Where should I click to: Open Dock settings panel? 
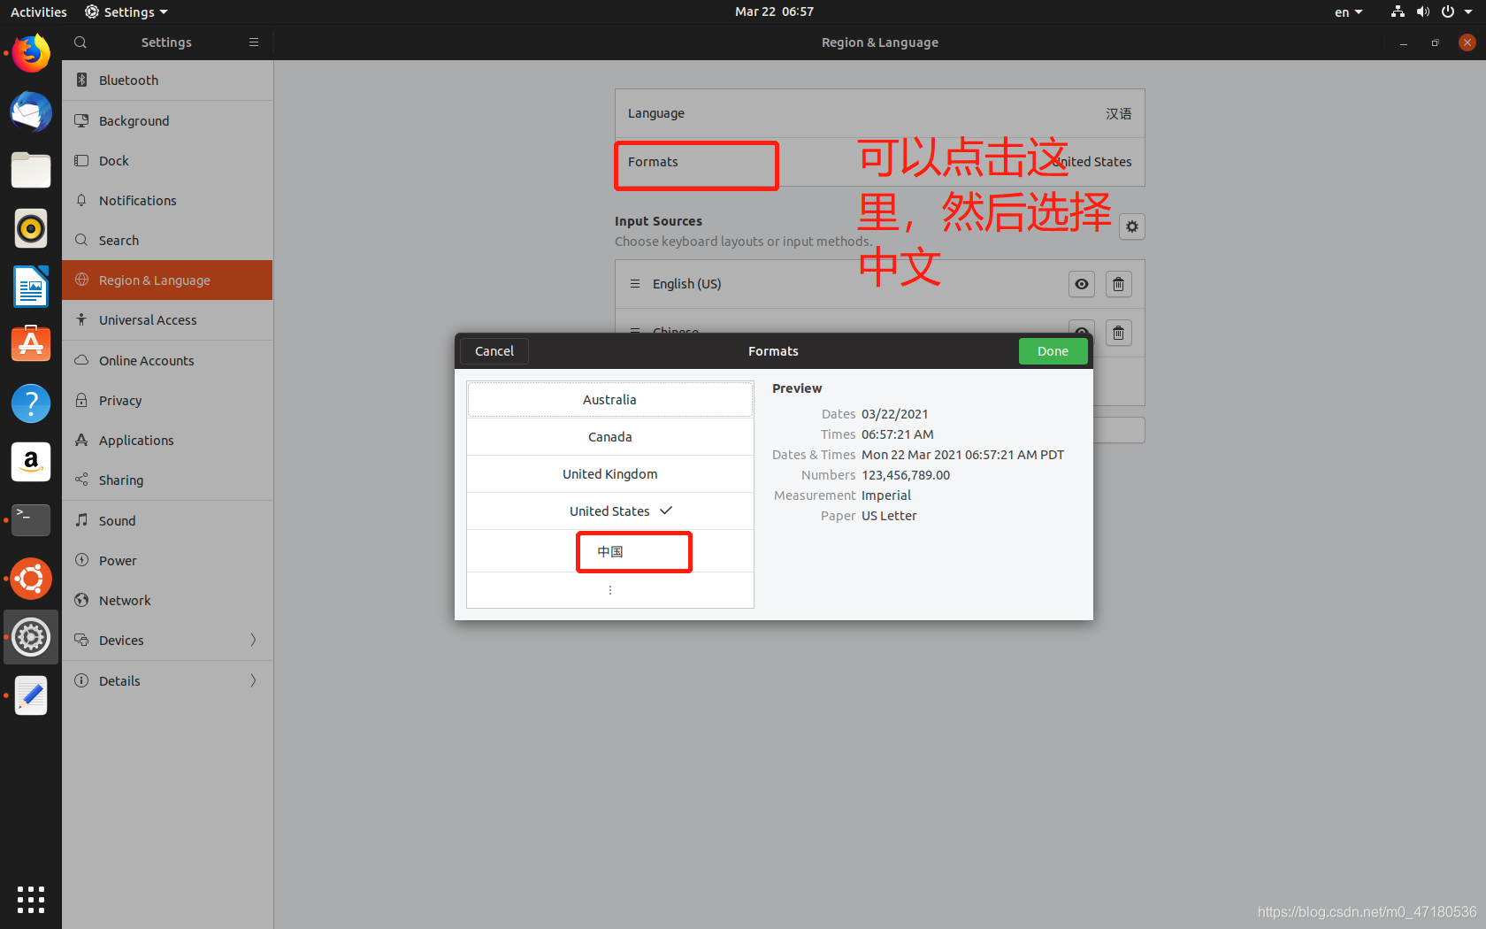click(167, 161)
